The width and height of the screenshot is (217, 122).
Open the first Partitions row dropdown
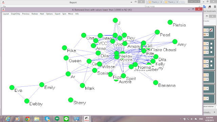pos(207,44)
